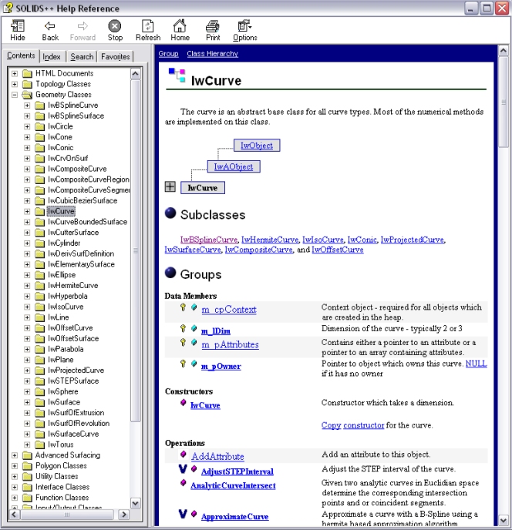
Task: Open the Group link in header
Action: 168,54
